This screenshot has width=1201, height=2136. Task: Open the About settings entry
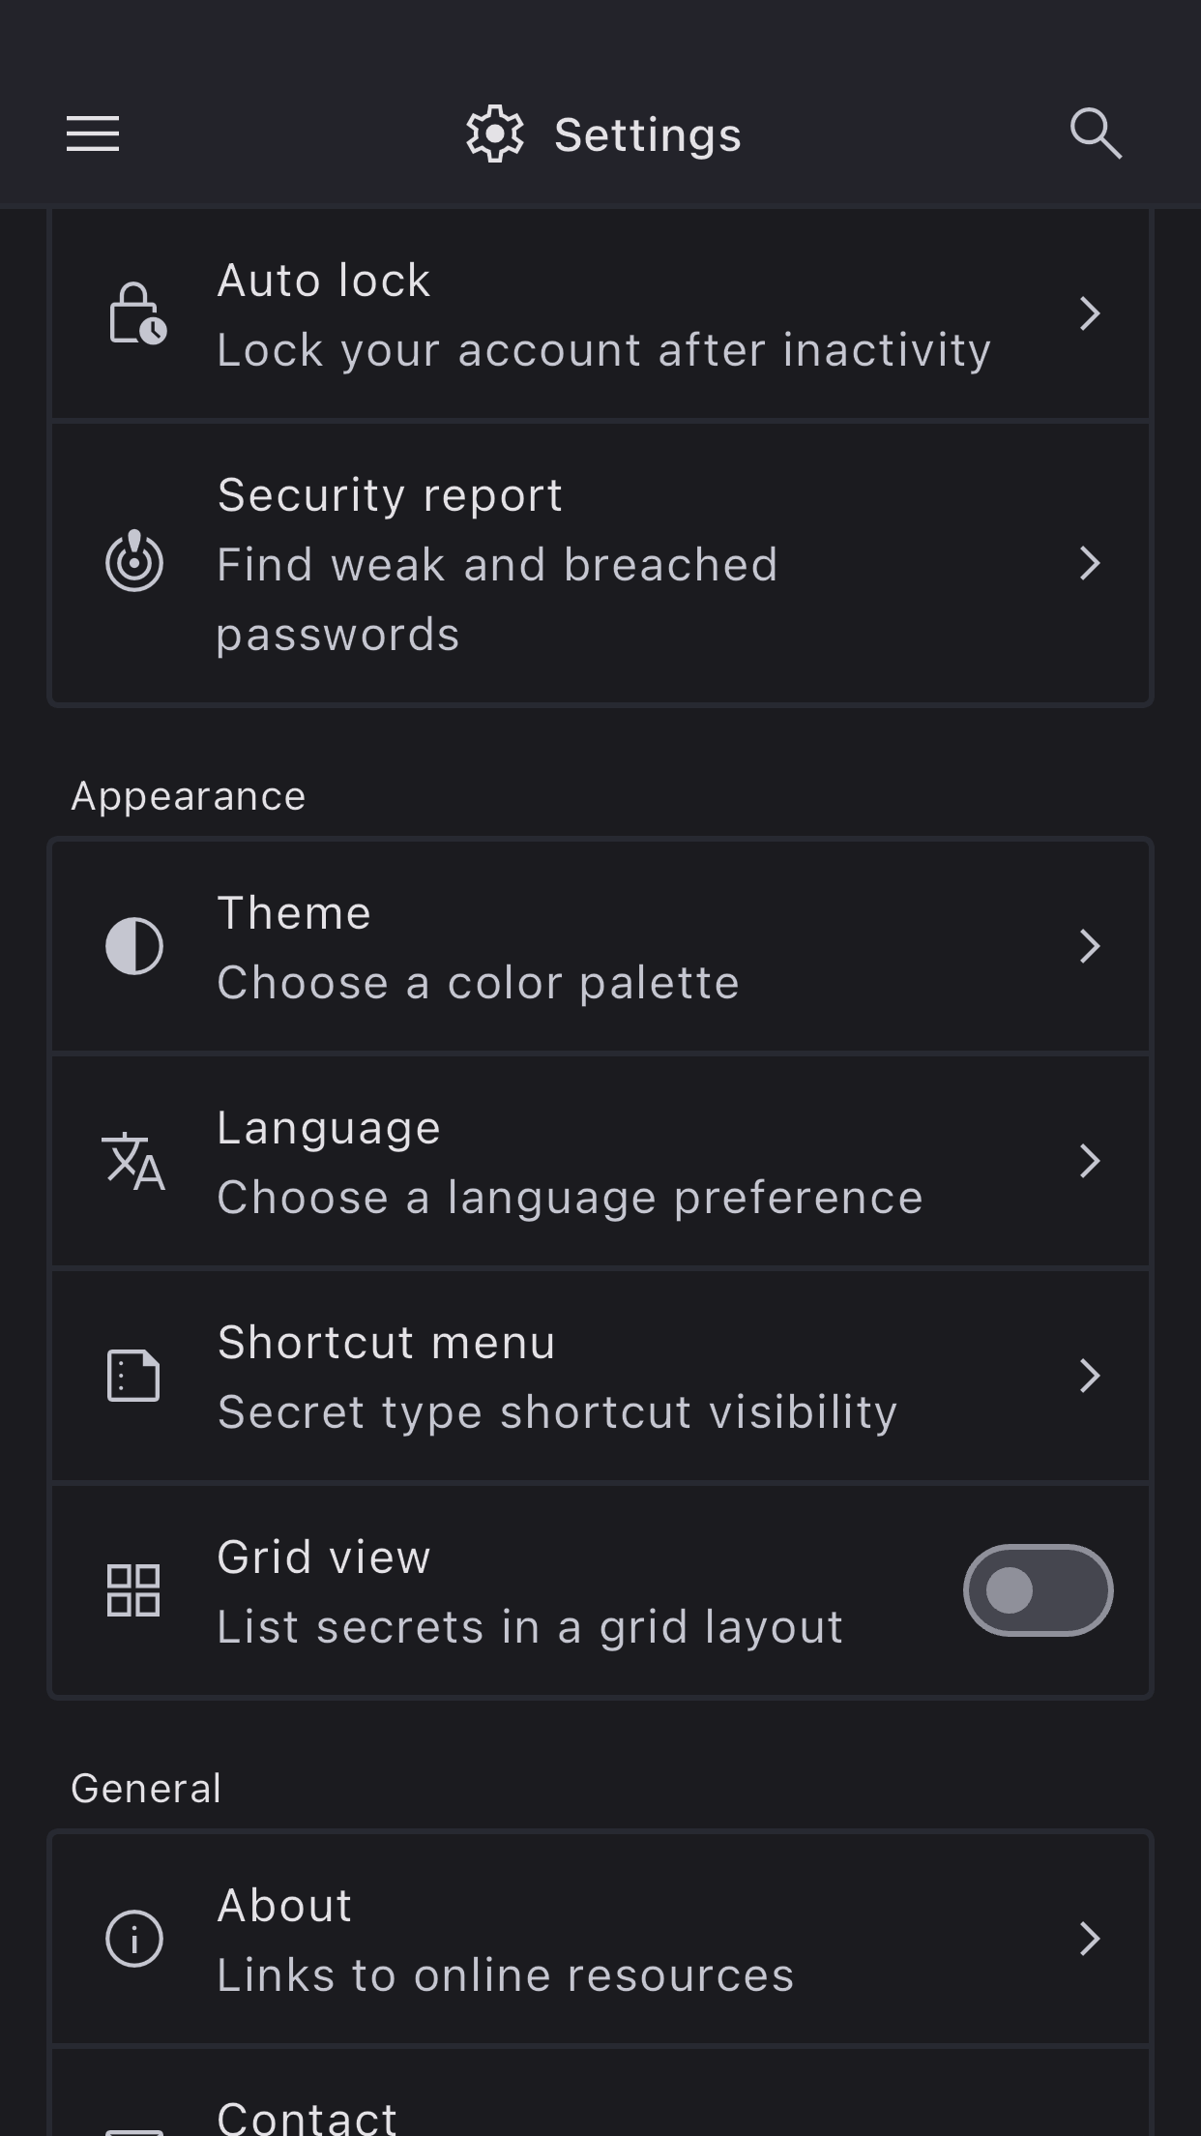pos(600,1939)
